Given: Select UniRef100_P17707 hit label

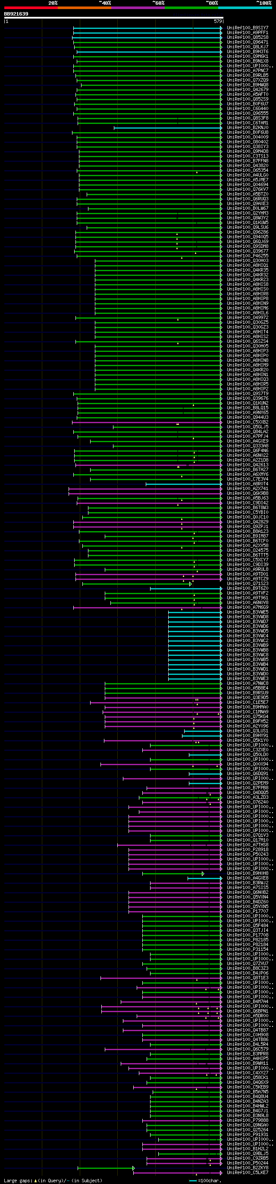Looking at the screenshot, I should pos(248,912).
